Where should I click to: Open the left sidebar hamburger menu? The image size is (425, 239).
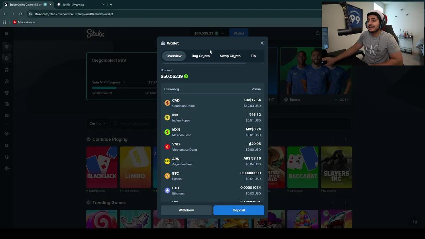pyautogui.click(x=6, y=33)
